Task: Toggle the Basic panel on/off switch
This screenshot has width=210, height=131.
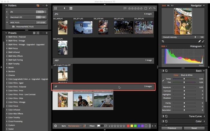Action: 163,71
